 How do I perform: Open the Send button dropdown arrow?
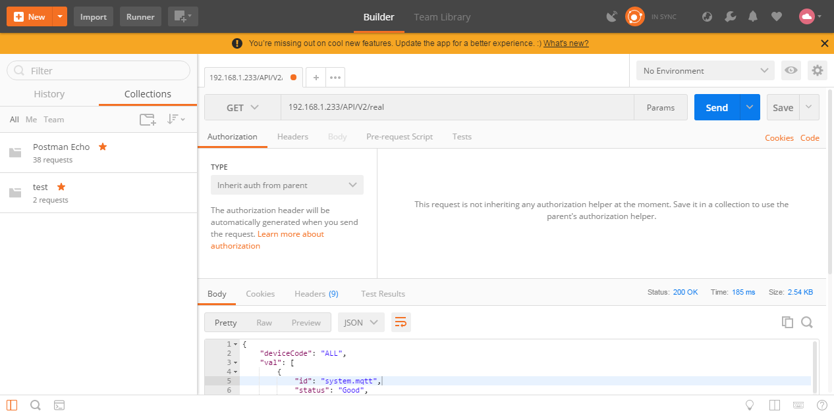point(750,108)
